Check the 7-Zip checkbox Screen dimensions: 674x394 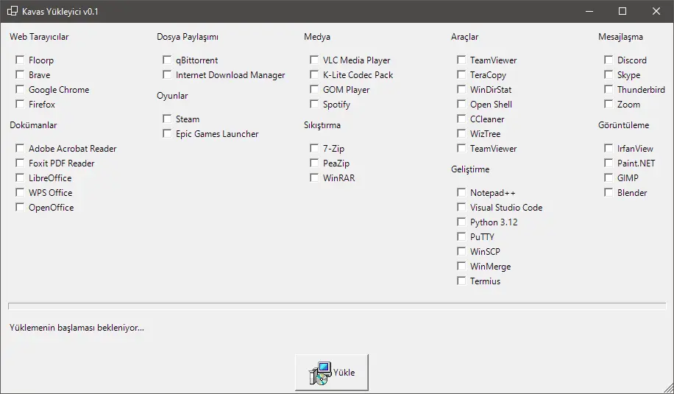(x=314, y=148)
